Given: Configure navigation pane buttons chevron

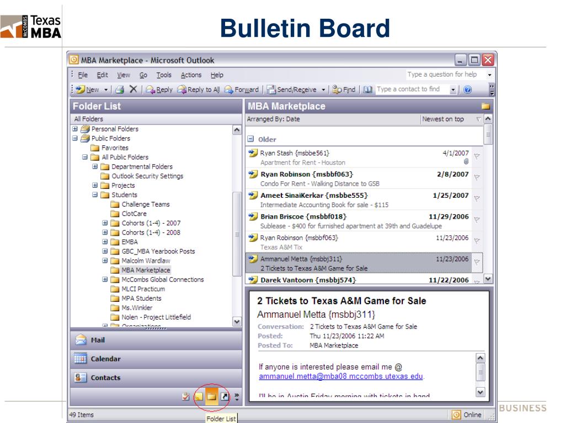Looking at the screenshot, I should coord(236,397).
